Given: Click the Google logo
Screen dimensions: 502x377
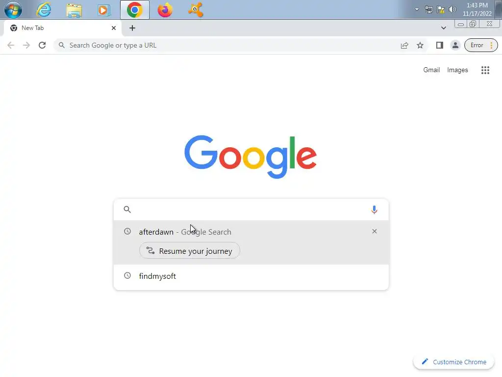Looking at the screenshot, I should pos(251,157).
